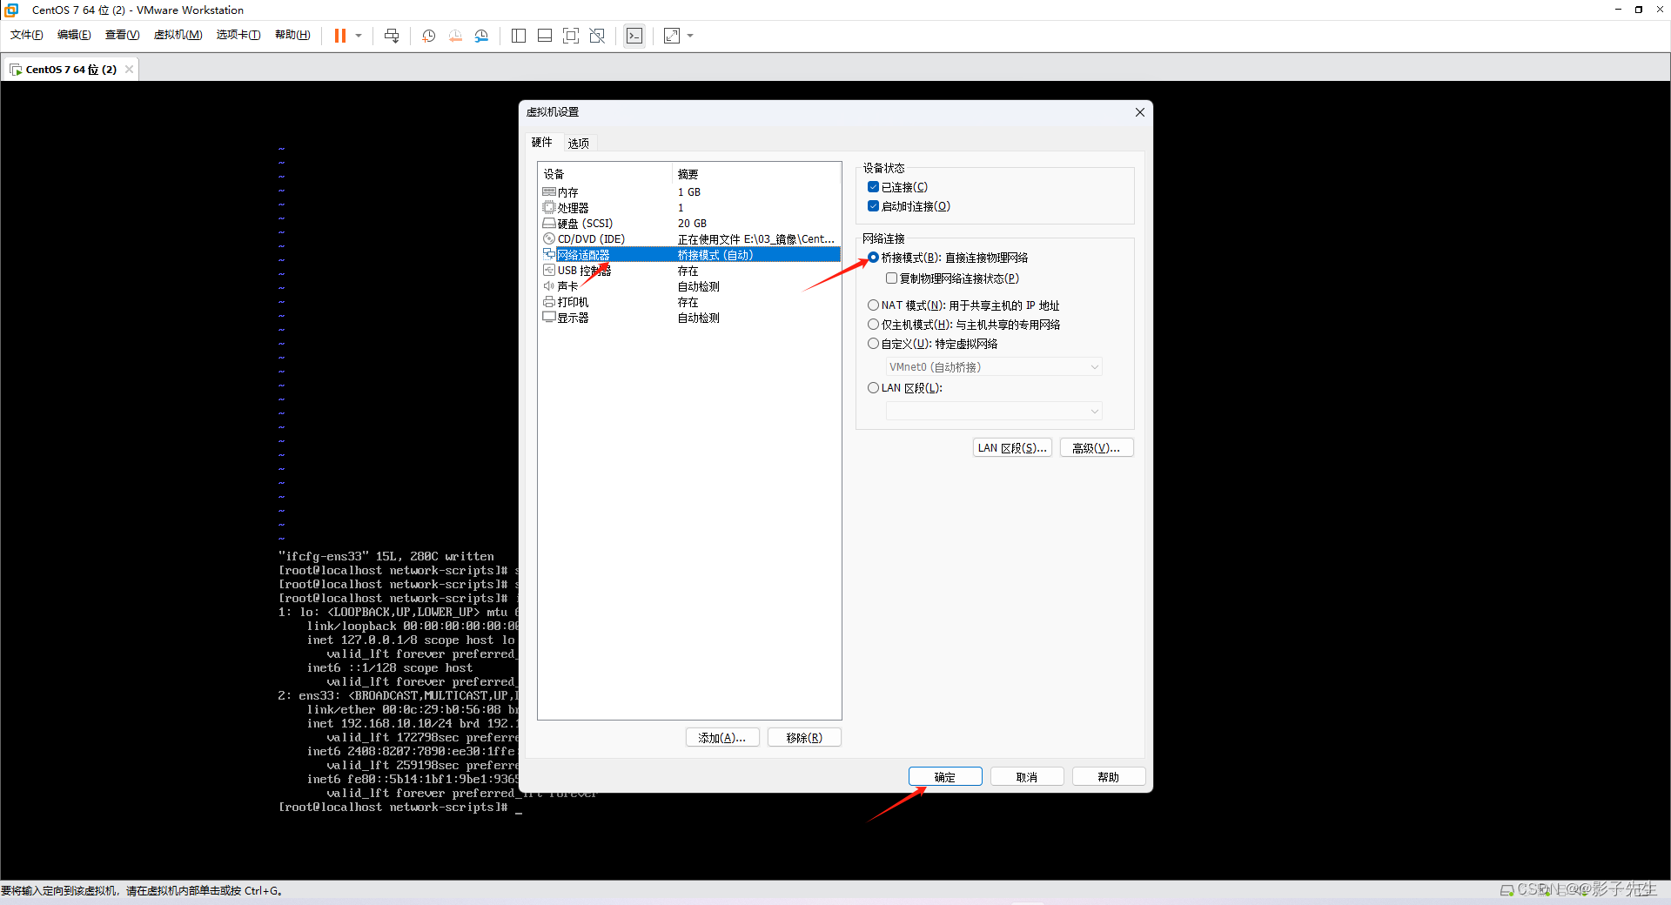This screenshot has height=905, width=1671.
Task: Close the CentOS 7 64 位 (2) tab
Action: click(x=130, y=70)
